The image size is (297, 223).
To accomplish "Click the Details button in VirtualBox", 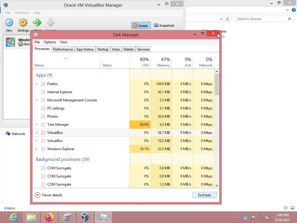I will pyautogui.click(x=141, y=26).
